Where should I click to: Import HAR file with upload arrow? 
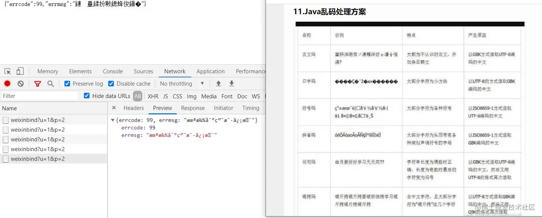point(218,83)
